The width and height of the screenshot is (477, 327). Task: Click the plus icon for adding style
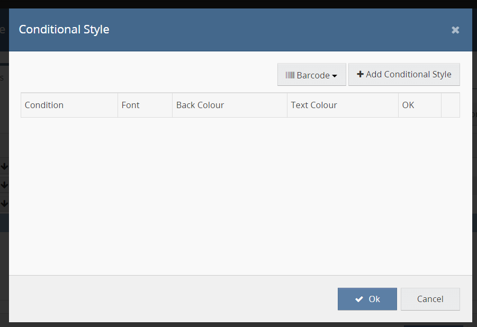coord(361,74)
